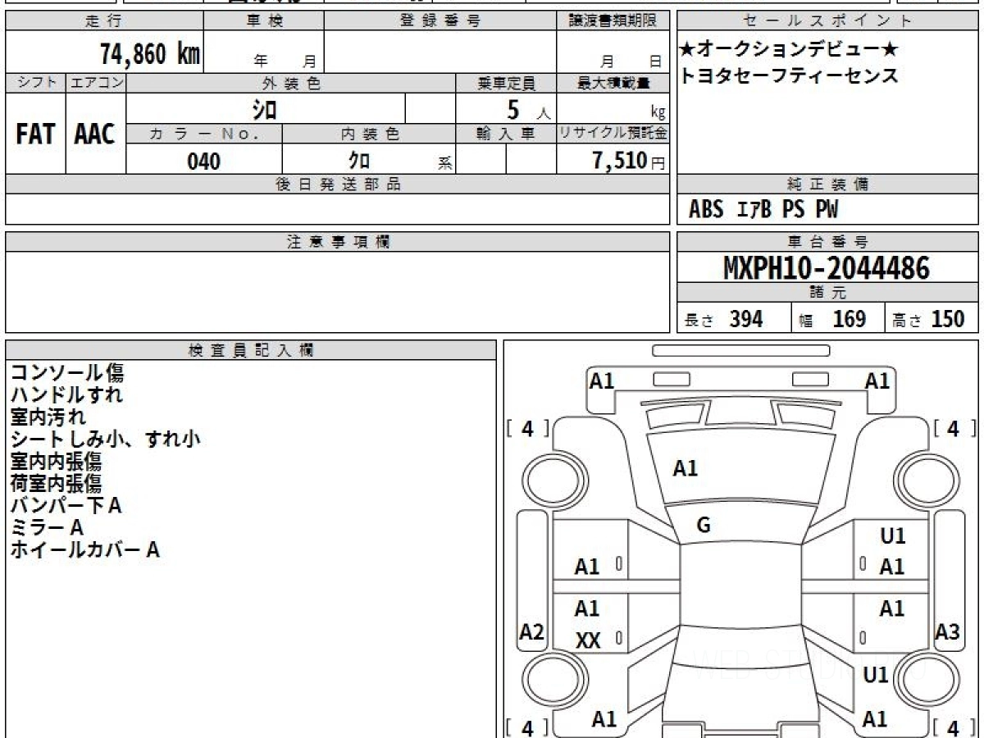Click the XX mark on the car diagram

[588, 641]
